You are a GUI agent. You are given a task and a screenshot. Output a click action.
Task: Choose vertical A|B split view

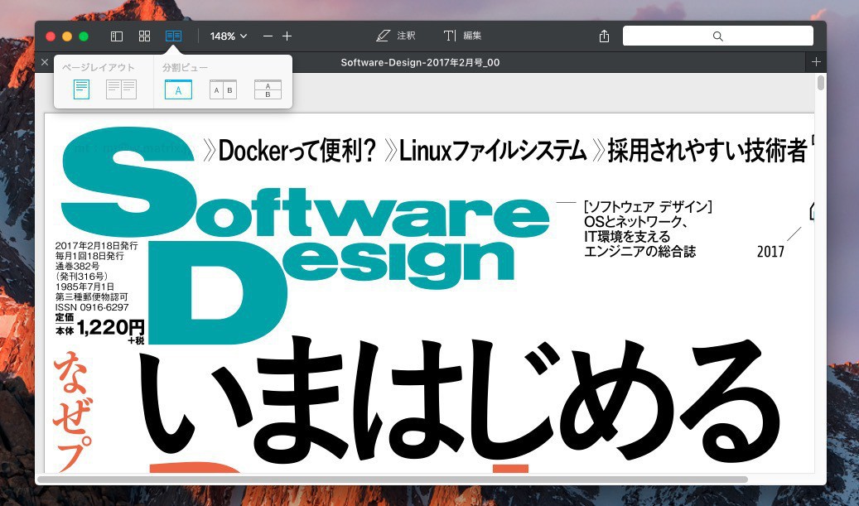pyautogui.click(x=223, y=89)
